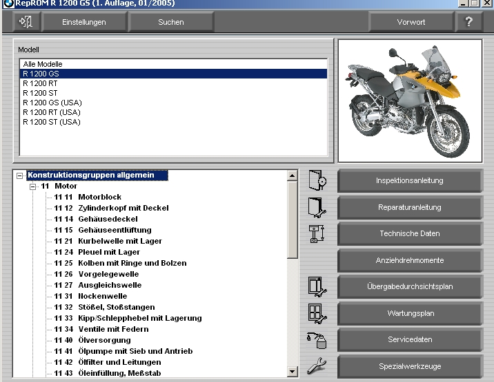Image resolution: width=494 pixels, height=382 pixels.
Task: Click tree scrollbar down arrow
Action: coord(292,372)
